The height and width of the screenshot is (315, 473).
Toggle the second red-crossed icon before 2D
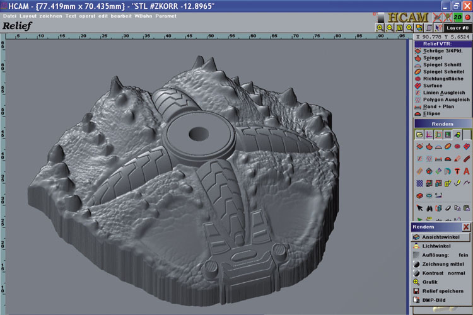(448, 17)
